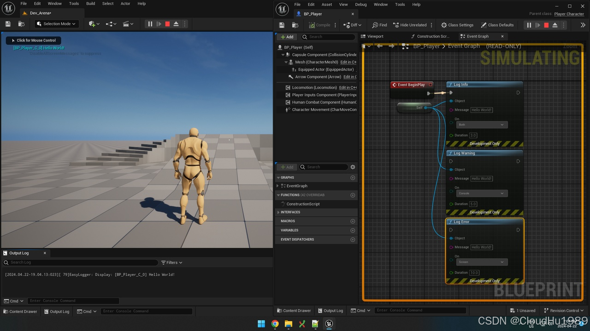This screenshot has width=590, height=331.
Task: Open Class Settings
Action: (x=457, y=25)
